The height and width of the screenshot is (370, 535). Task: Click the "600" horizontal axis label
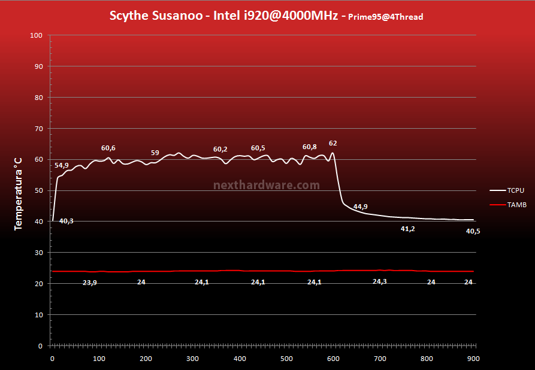point(333,359)
